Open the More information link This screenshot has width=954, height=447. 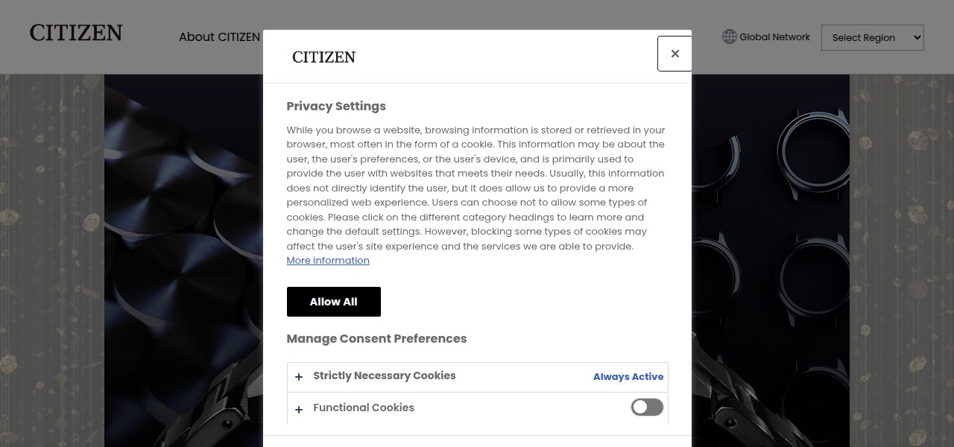tap(328, 260)
